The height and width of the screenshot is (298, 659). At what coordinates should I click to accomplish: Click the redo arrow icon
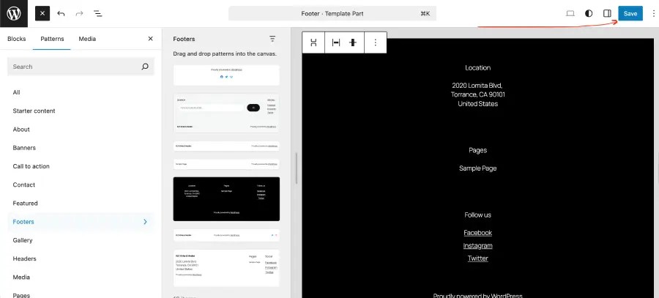(79, 13)
